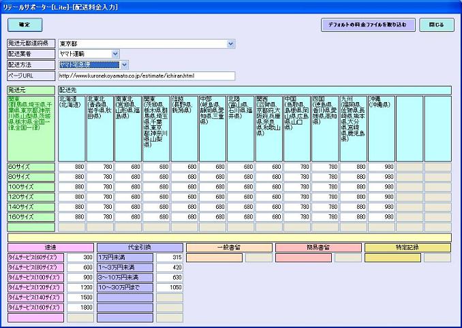Click the 160サイズ fee field for 九州
Screen dimensions: 462x328
click(353, 217)
